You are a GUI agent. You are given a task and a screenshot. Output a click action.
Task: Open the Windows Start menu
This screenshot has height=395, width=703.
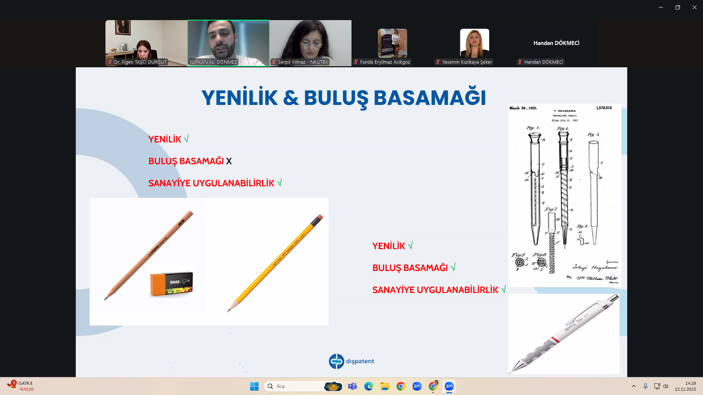(x=254, y=386)
